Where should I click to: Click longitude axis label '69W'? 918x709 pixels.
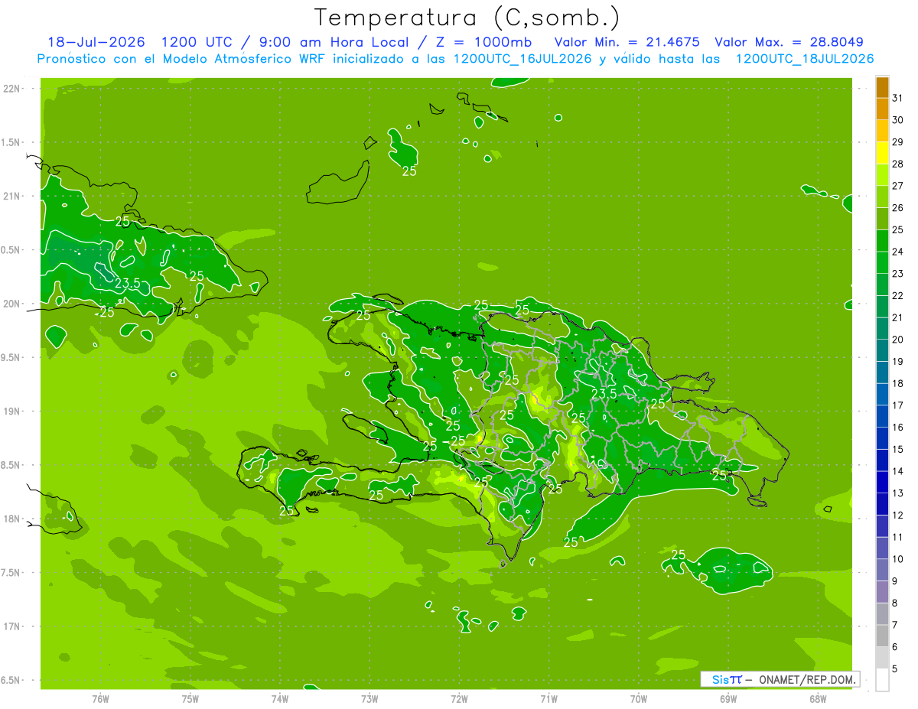tap(728, 698)
